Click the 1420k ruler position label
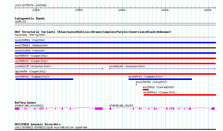This screenshot has height=131, width=223. [208, 10]
